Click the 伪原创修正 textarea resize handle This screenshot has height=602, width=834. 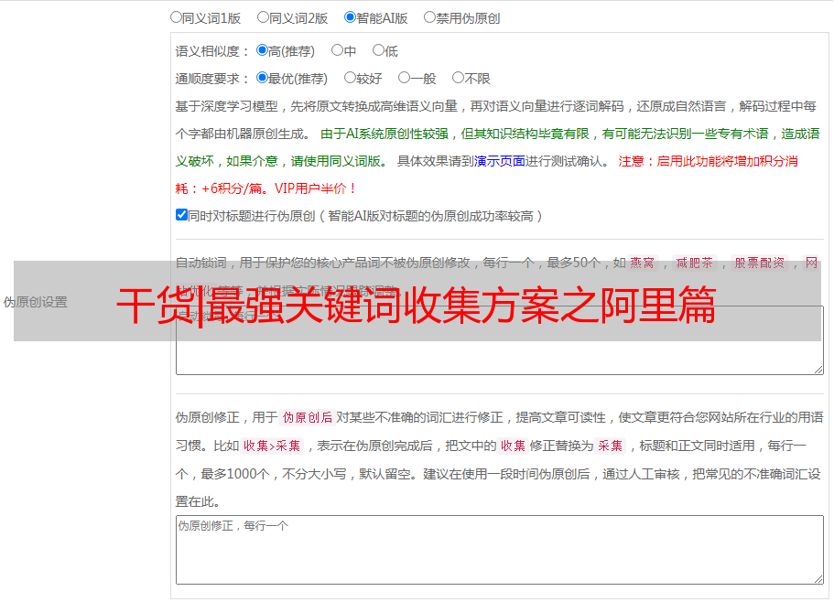click(x=818, y=579)
